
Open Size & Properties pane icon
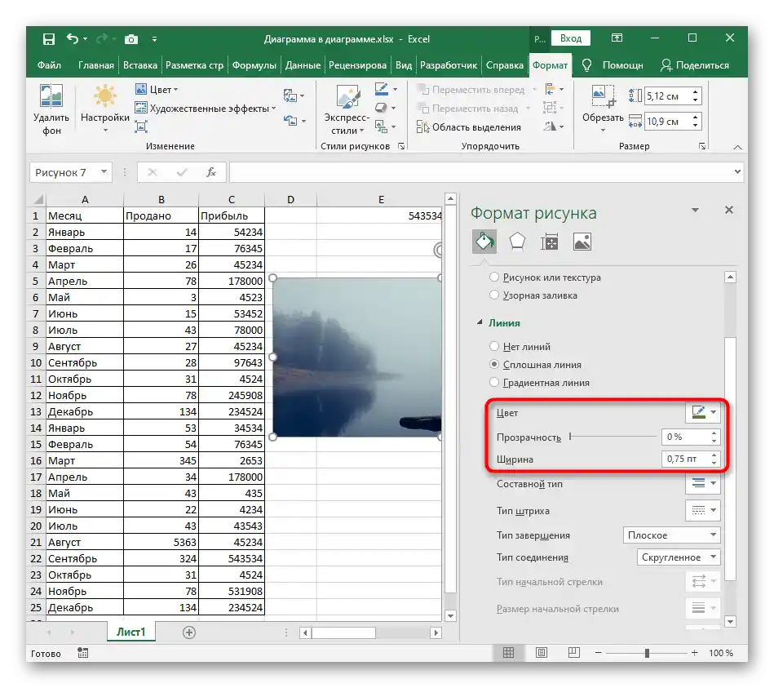[550, 242]
